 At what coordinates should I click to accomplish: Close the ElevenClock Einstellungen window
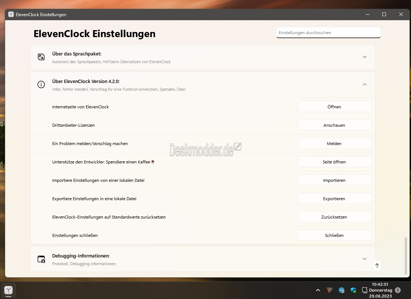[401, 14]
